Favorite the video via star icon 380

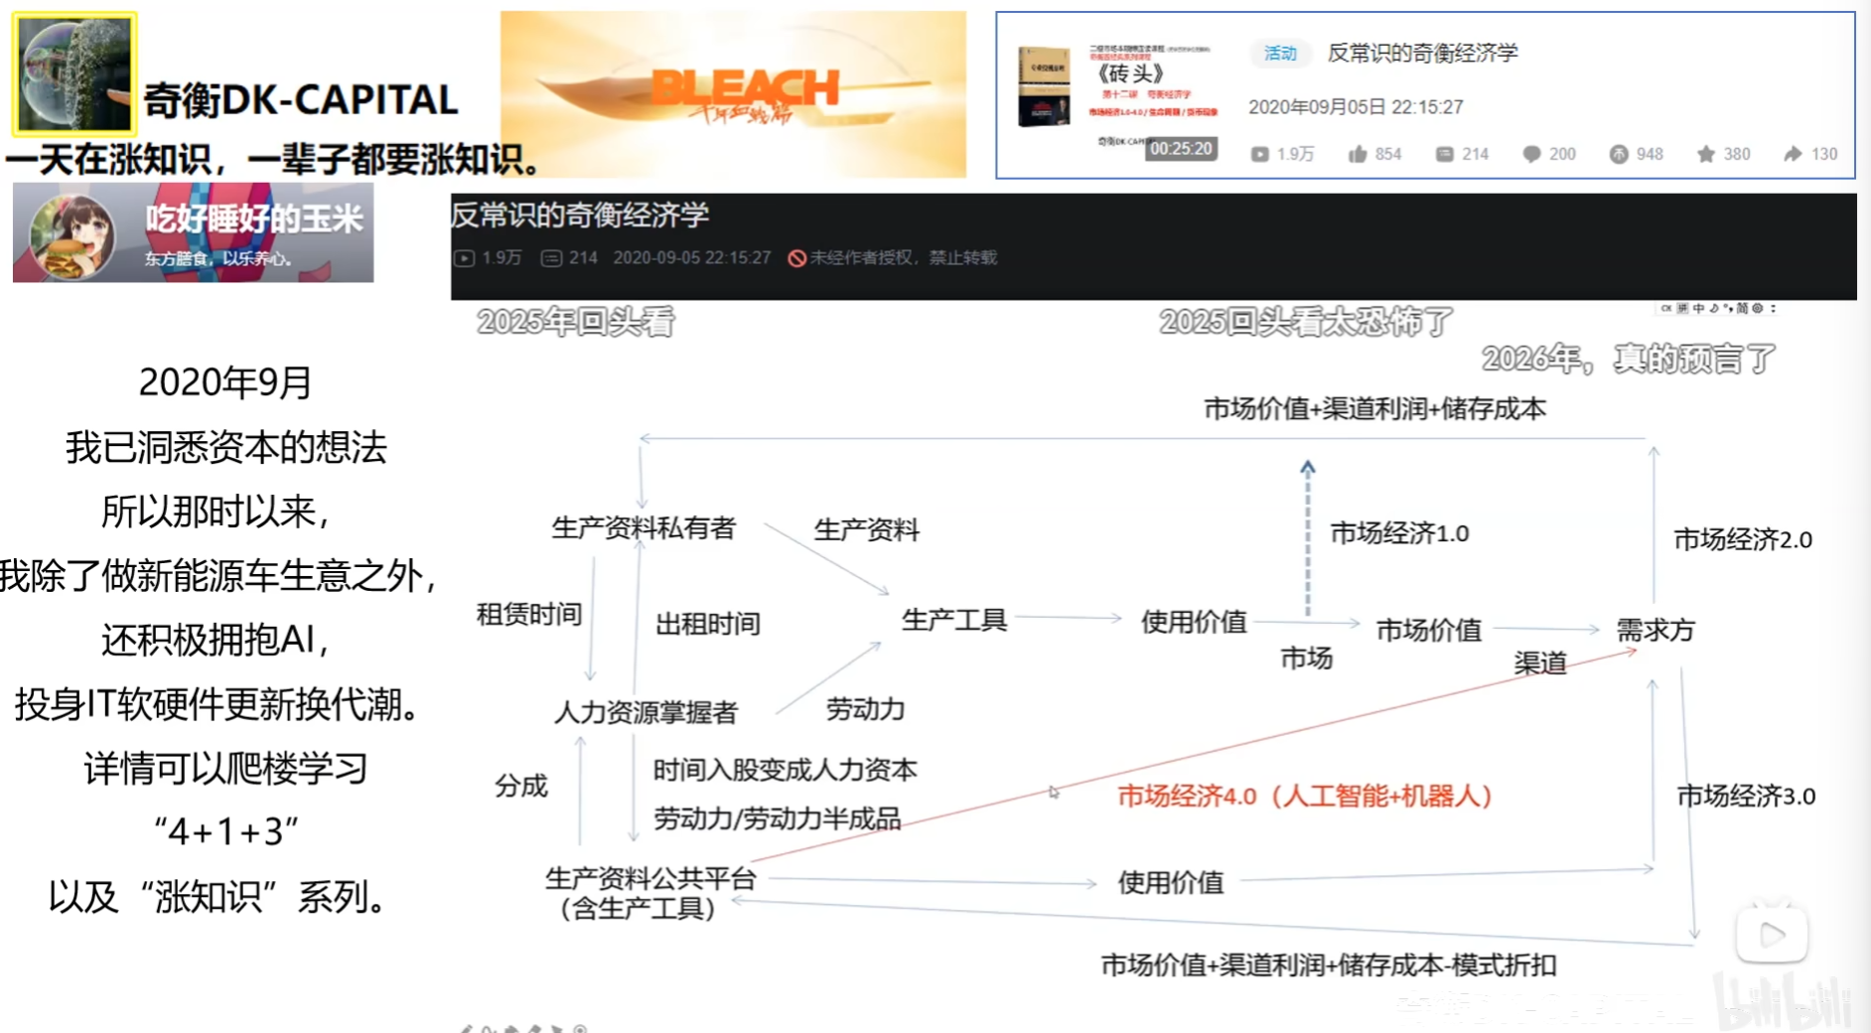click(1706, 154)
